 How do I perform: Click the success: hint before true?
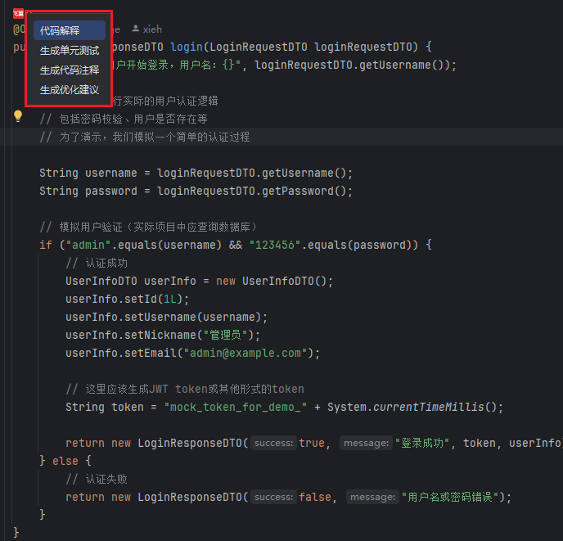click(x=273, y=443)
